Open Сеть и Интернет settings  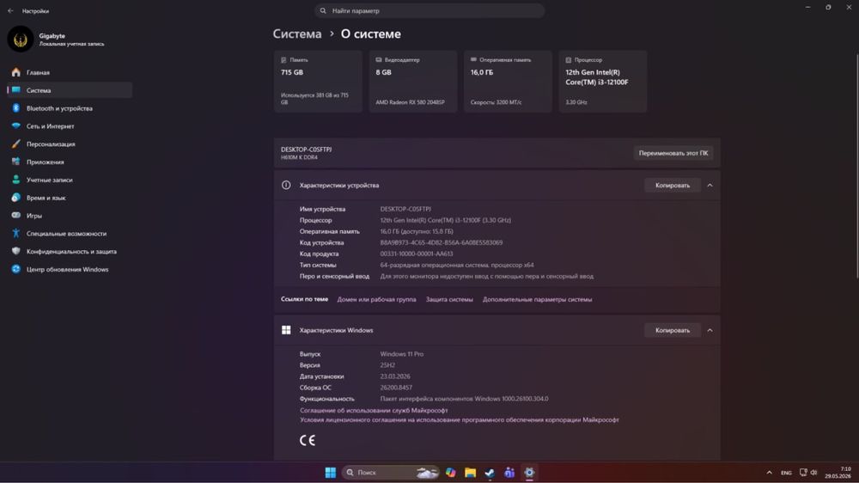[70, 126]
